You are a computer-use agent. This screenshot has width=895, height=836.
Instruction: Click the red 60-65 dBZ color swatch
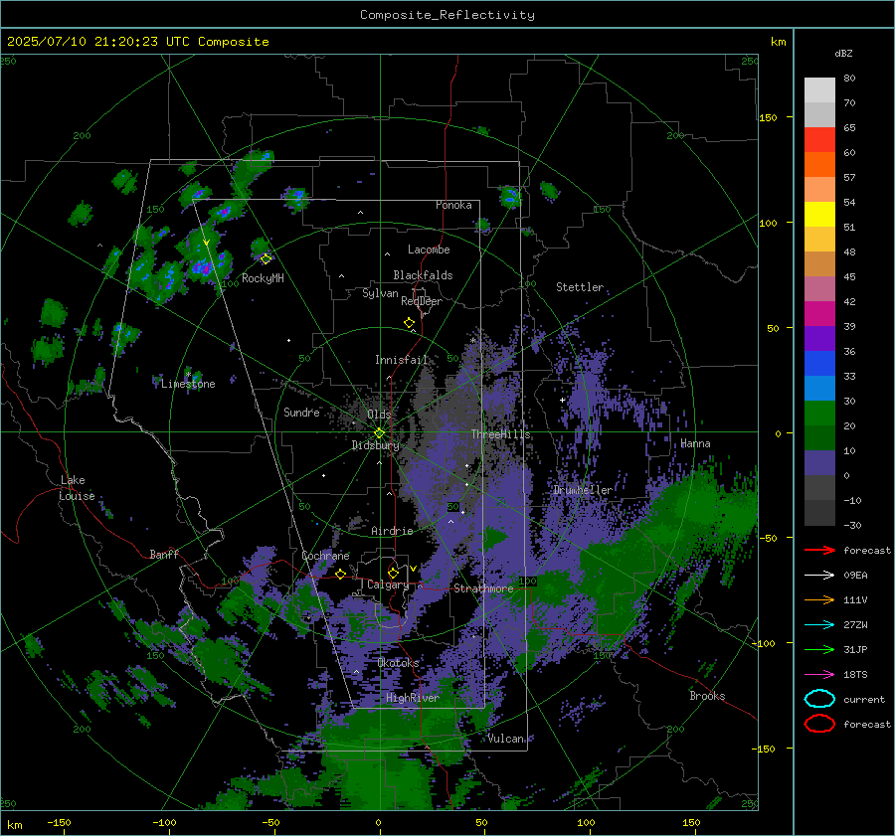point(819,140)
